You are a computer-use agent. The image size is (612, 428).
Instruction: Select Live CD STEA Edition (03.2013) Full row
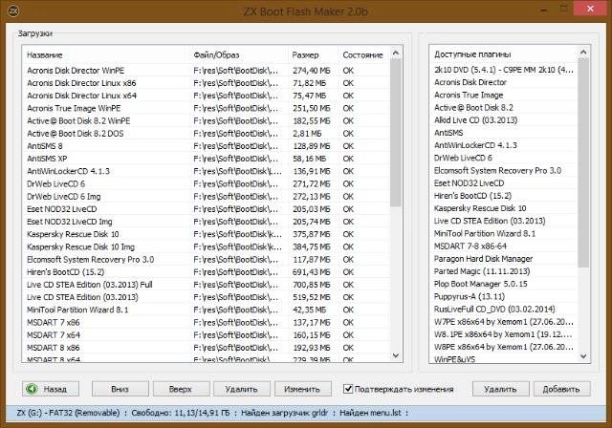coord(207,285)
